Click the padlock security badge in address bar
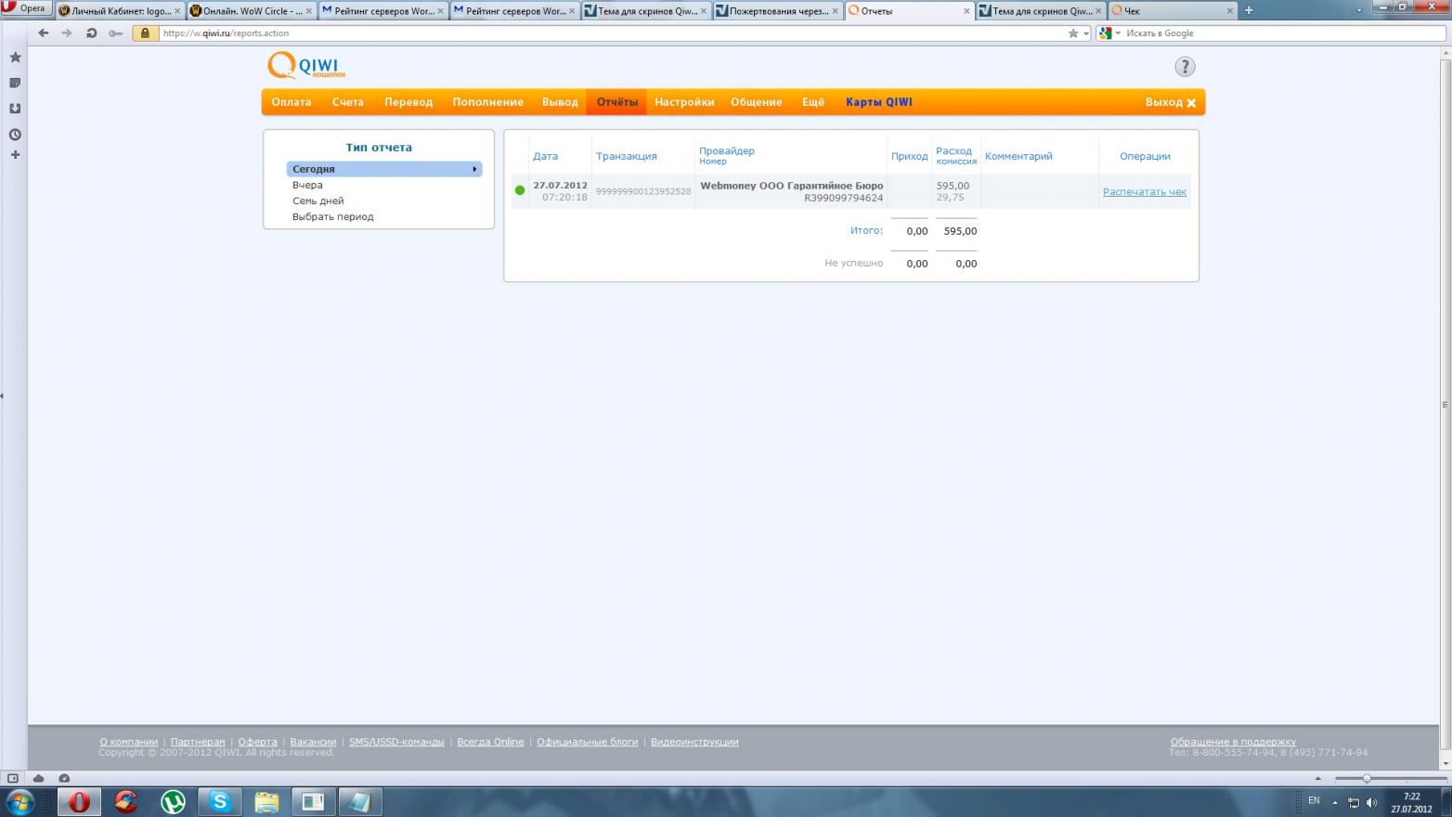This screenshot has width=1452, height=817. [145, 33]
